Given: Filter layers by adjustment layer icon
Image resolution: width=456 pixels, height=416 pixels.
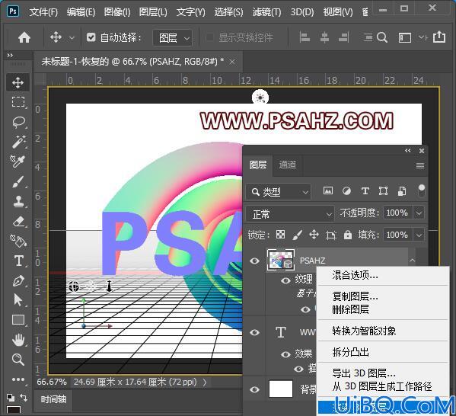Looking at the screenshot, I should click(346, 191).
